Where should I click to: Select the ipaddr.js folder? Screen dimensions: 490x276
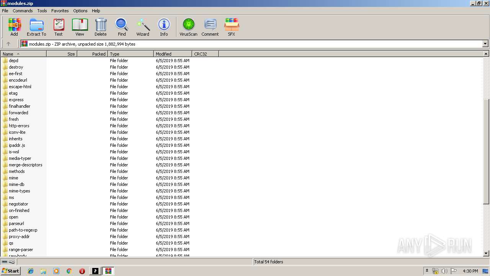[17, 145]
